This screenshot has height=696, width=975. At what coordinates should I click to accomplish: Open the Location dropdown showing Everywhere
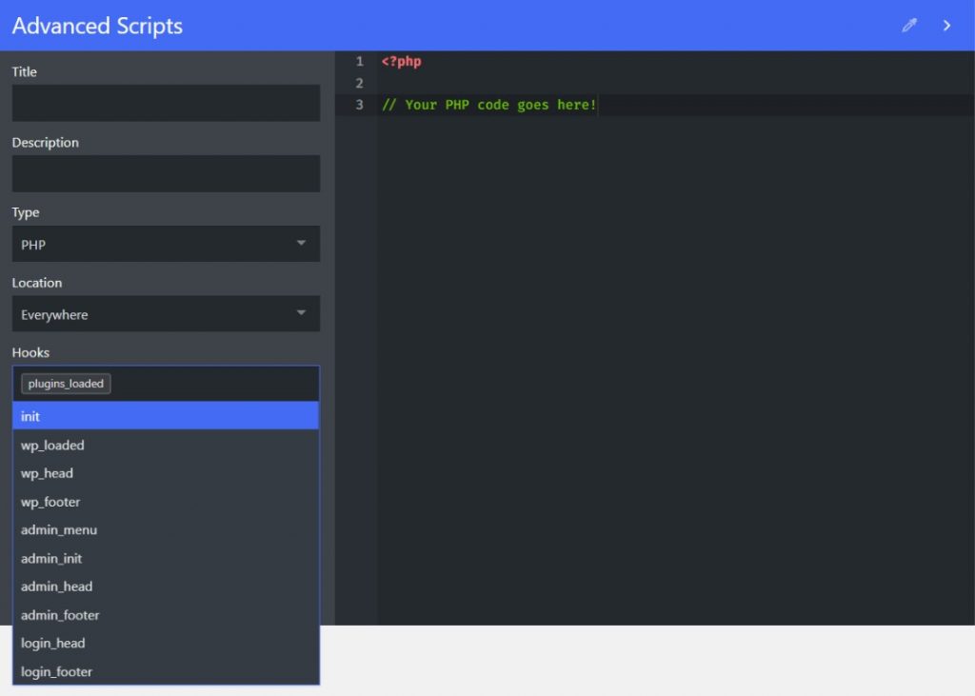tap(166, 314)
